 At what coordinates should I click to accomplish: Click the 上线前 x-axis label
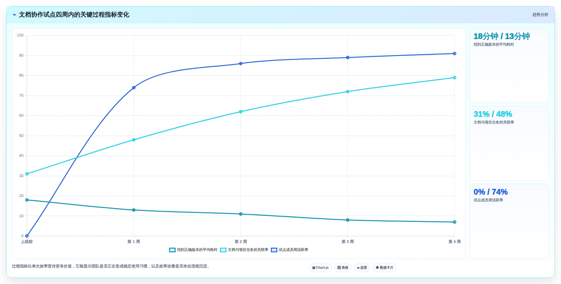pyautogui.click(x=27, y=242)
